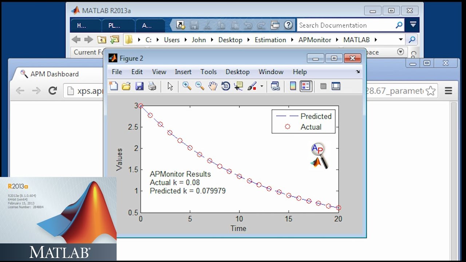Select the Pan hand tool
Image resolution: width=466 pixels, height=262 pixels.
coord(213,86)
